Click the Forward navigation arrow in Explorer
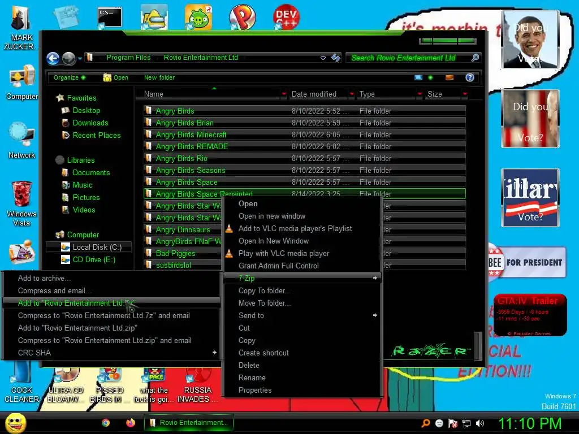This screenshot has height=434, width=579. pos(68,58)
